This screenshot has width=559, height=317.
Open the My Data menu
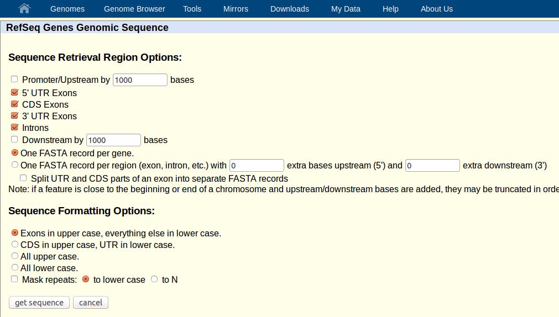(x=346, y=9)
